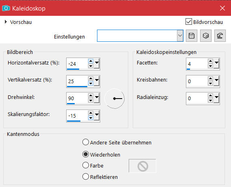Click the Drehwinkel angle dial
This screenshot has height=187, width=231.
(x=114, y=99)
